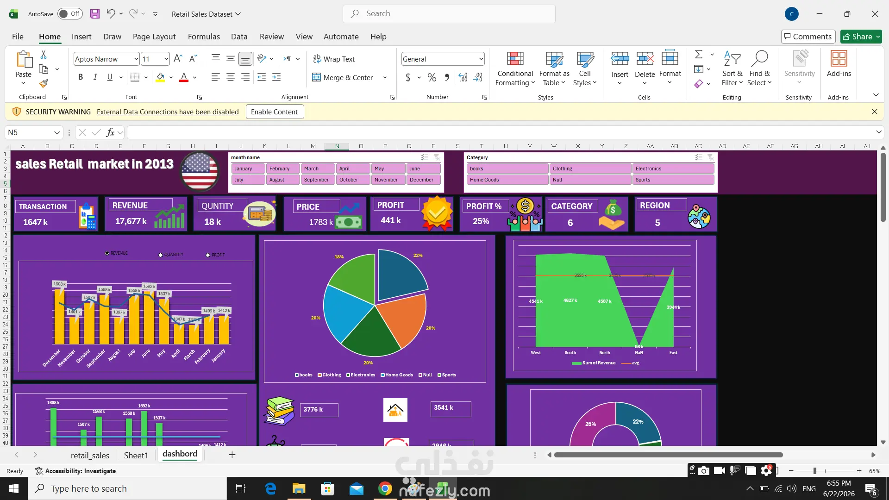Image resolution: width=889 pixels, height=500 pixels.
Task: Apply Italic formatting
Action: point(95,77)
